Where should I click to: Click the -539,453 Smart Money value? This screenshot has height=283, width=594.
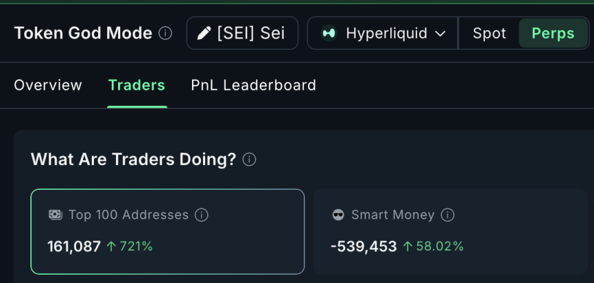(363, 246)
